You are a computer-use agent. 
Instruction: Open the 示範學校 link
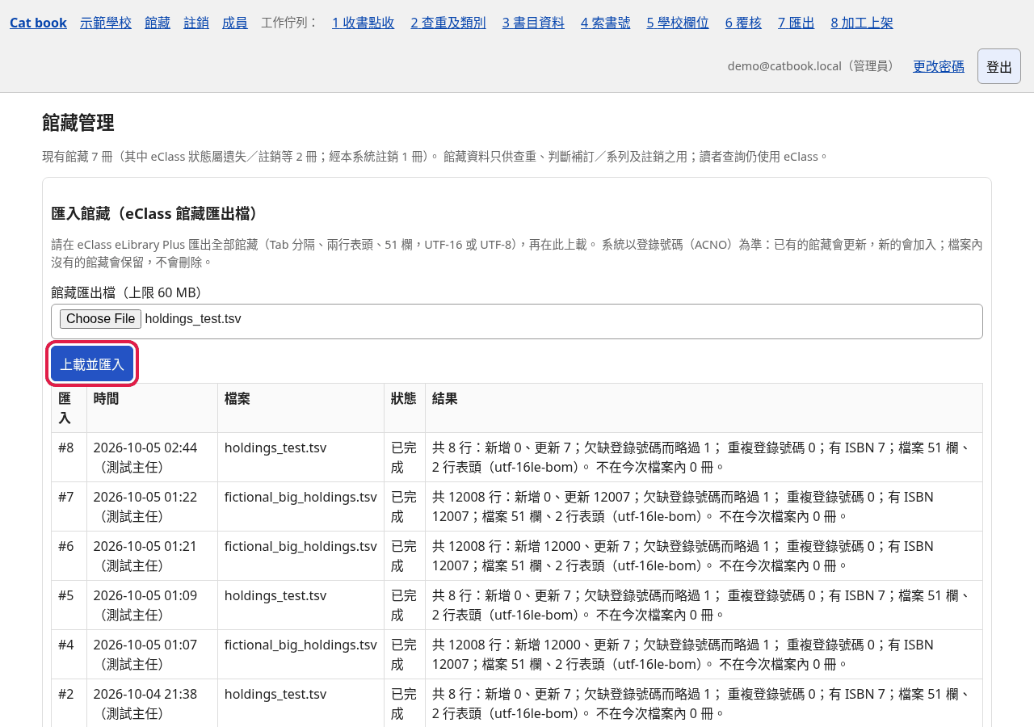(106, 23)
